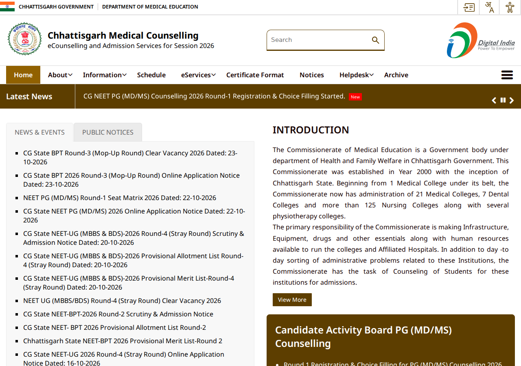The height and width of the screenshot is (366, 521).
Task: Switch to the News & Events tab
Action: [39, 132]
